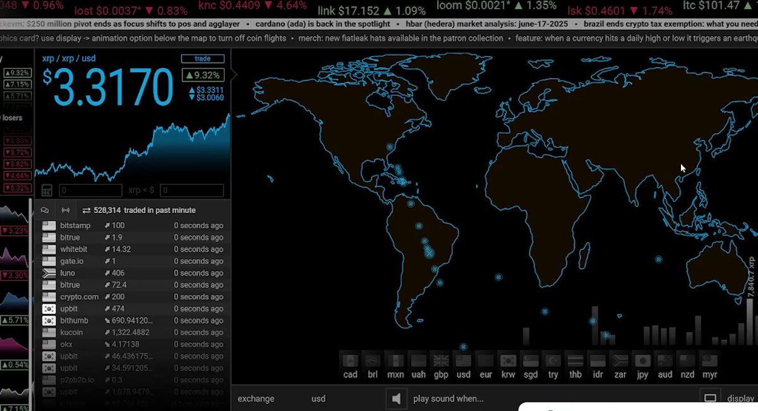
Task: Select the zar South African flag icon
Action: [x=620, y=361]
